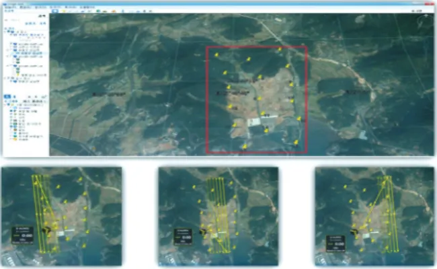437x269 pixels.
Task: Open the orange planet switcher in the toolbar
Action: click(114, 11)
